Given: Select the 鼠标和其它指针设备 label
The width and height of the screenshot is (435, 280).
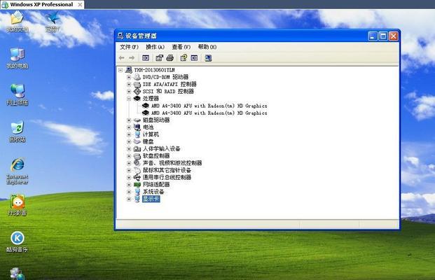Looking at the screenshot, I should 167,170.
